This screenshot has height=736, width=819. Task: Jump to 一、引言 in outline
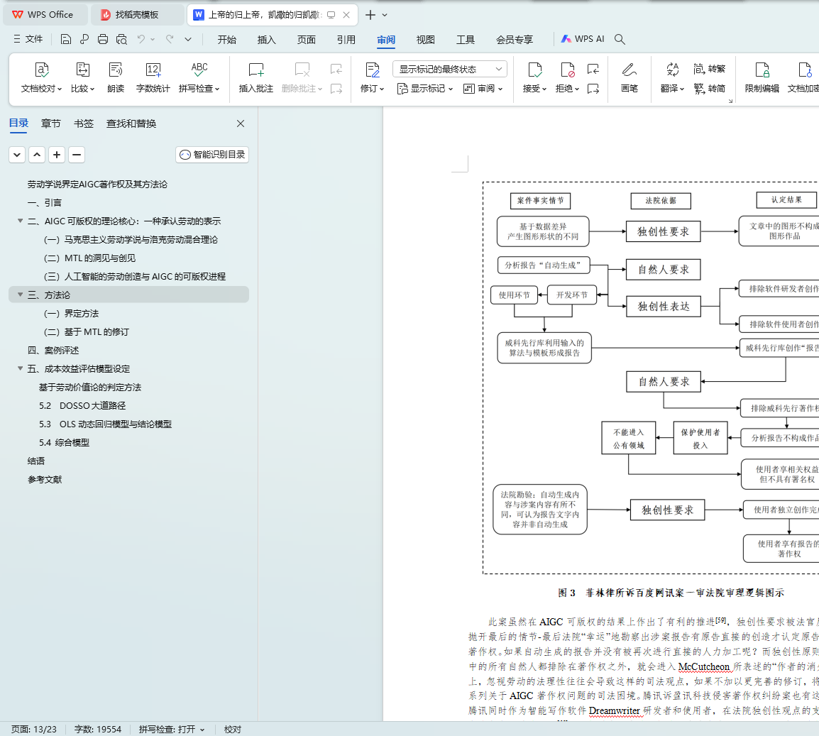45,203
